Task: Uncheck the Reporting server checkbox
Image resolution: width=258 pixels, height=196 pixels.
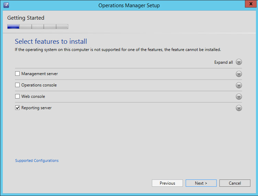Action: point(17,107)
